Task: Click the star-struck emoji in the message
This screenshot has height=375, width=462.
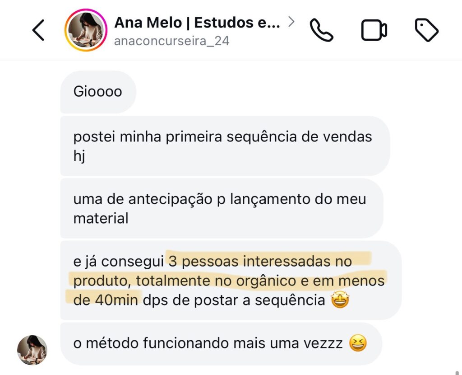Action: (340, 300)
